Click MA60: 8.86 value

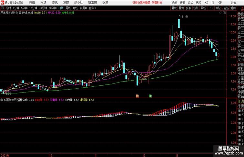click(x=68, y=13)
